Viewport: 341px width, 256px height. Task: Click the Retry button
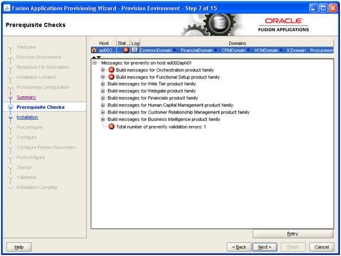293,234
